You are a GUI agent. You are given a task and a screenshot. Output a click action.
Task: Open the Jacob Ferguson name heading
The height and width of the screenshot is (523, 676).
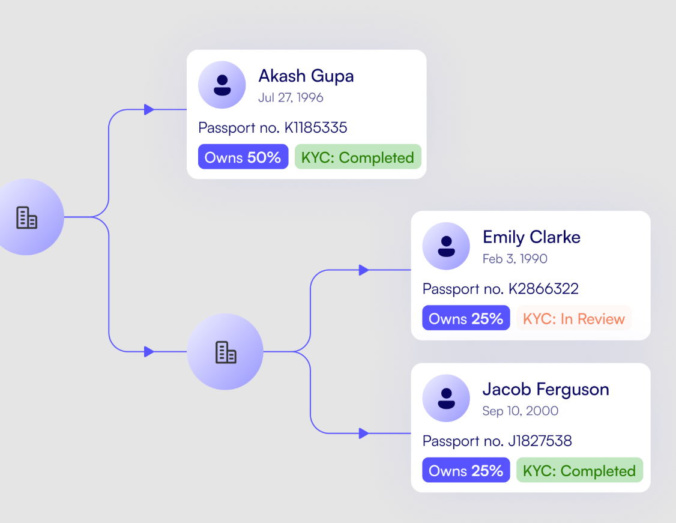pyautogui.click(x=546, y=389)
